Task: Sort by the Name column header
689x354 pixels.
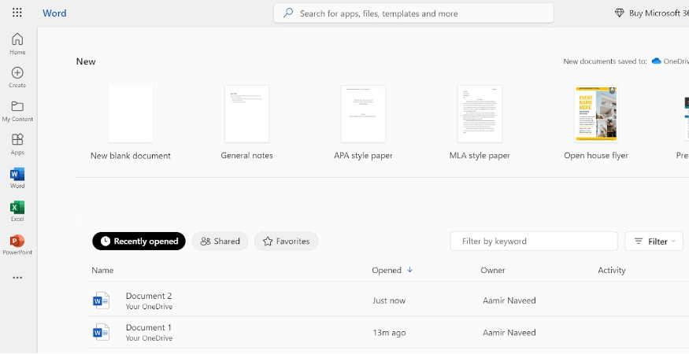Action: pos(102,270)
